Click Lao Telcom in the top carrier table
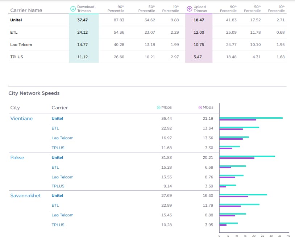Screen dimensions: 295x241 [x=21, y=45]
